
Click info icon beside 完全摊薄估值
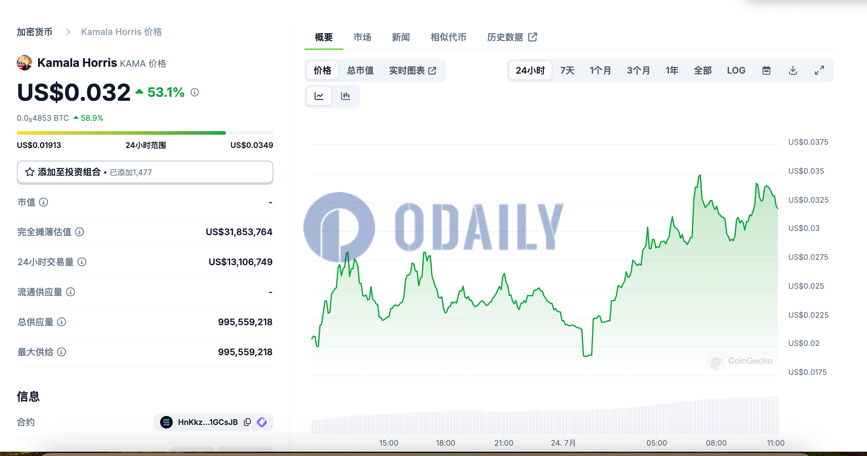point(80,232)
